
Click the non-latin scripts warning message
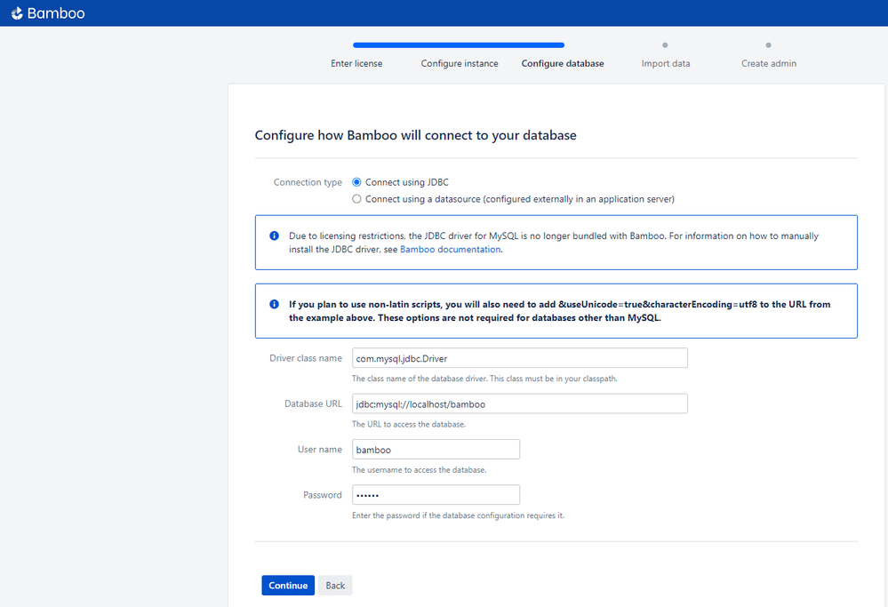(559, 311)
